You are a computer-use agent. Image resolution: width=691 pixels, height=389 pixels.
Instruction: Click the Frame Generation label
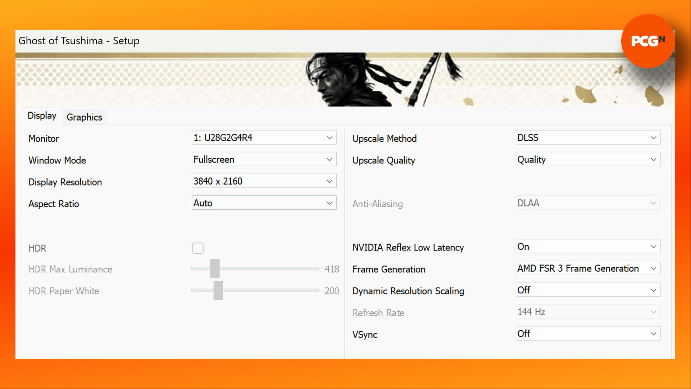coord(389,269)
